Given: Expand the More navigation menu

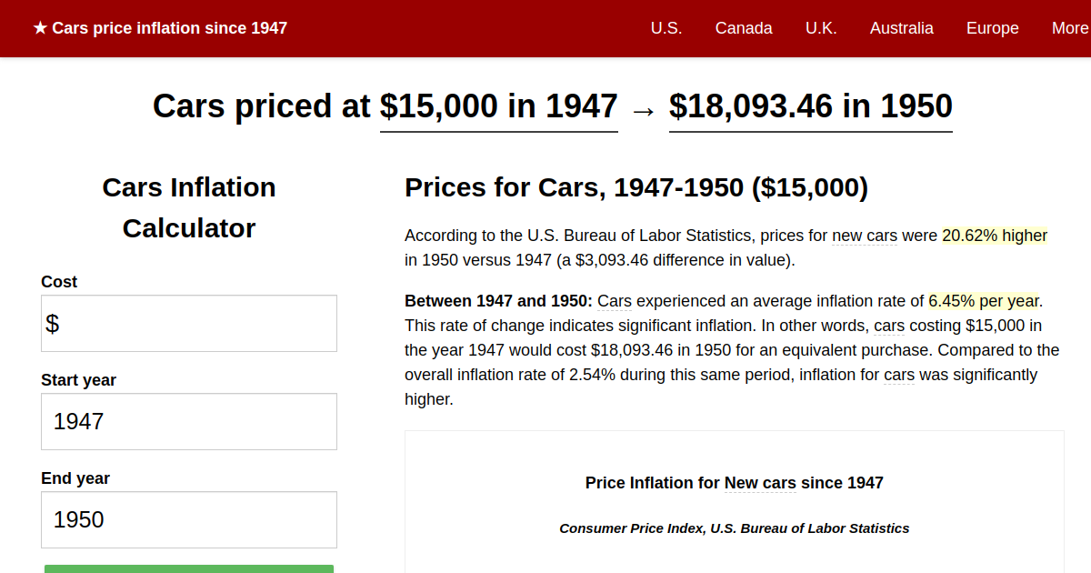Looking at the screenshot, I should pos(1071,28).
